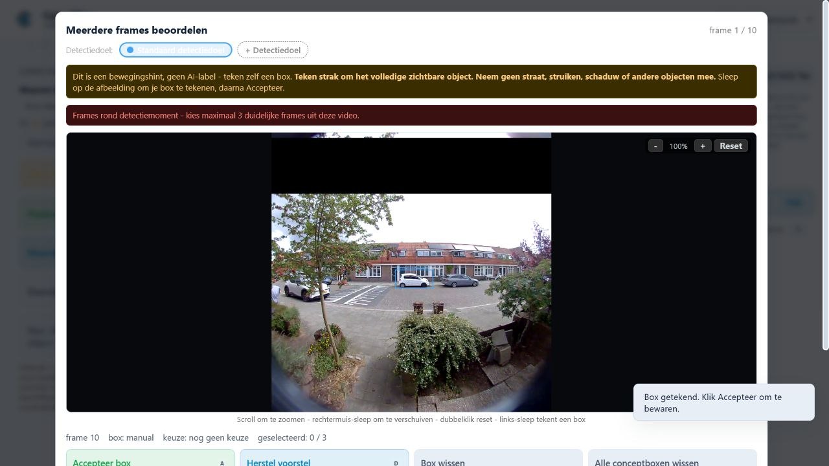The height and width of the screenshot is (466, 829).
Task: Click the white car in the camera frame
Action: pyautogui.click(x=413, y=280)
